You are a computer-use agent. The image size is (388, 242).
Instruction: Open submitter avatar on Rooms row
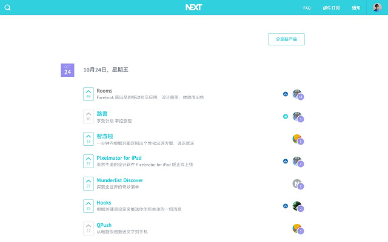(298, 94)
